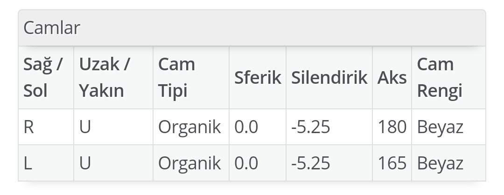Select the L cell for left eye
The image size is (504, 195).
coord(28,163)
